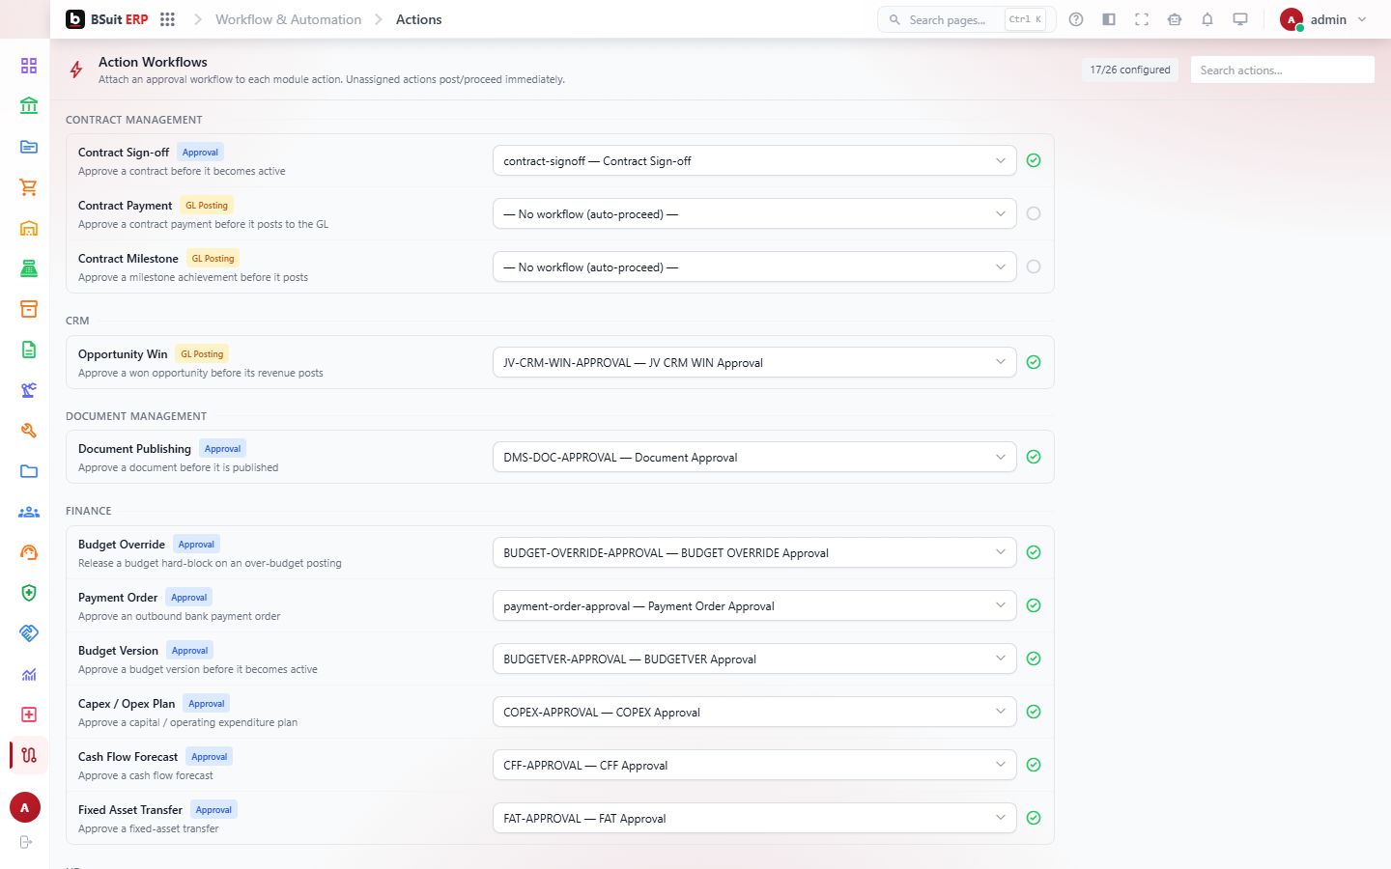Open the notifications bell
The width and height of the screenshot is (1391, 869).
click(1207, 19)
